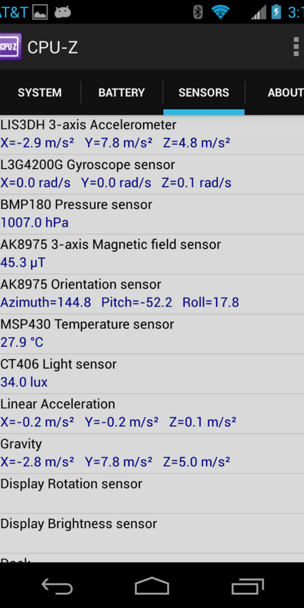Tap the CPU-Z app logo icon

point(10,47)
